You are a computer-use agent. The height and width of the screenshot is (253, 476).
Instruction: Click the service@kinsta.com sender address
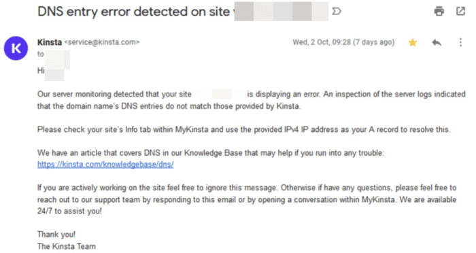(102, 42)
